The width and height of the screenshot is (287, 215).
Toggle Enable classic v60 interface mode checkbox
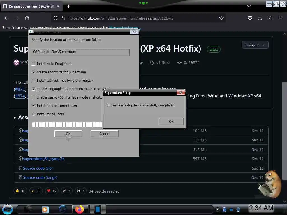pos(34,97)
